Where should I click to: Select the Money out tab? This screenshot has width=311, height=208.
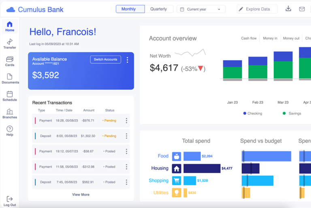tap(291, 38)
